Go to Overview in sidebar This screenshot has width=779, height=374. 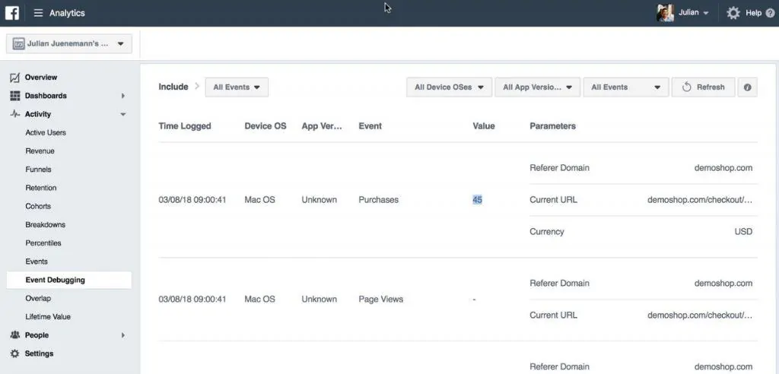[41, 78]
